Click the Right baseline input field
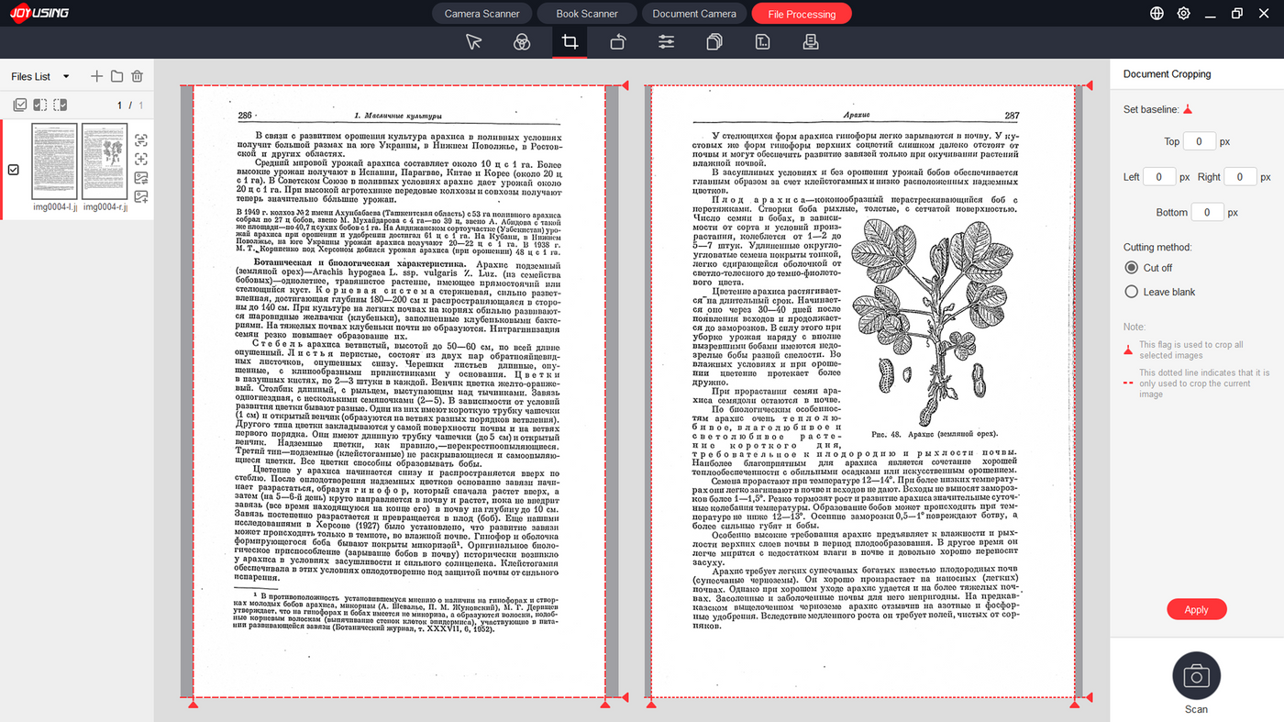The width and height of the screenshot is (1284, 722). [x=1240, y=176]
